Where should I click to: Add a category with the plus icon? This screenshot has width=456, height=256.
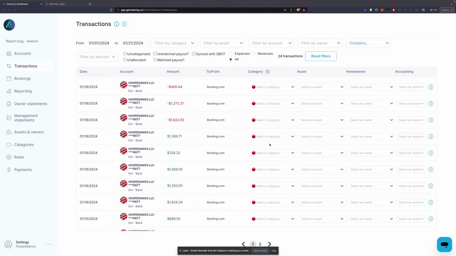click(268, 72)
